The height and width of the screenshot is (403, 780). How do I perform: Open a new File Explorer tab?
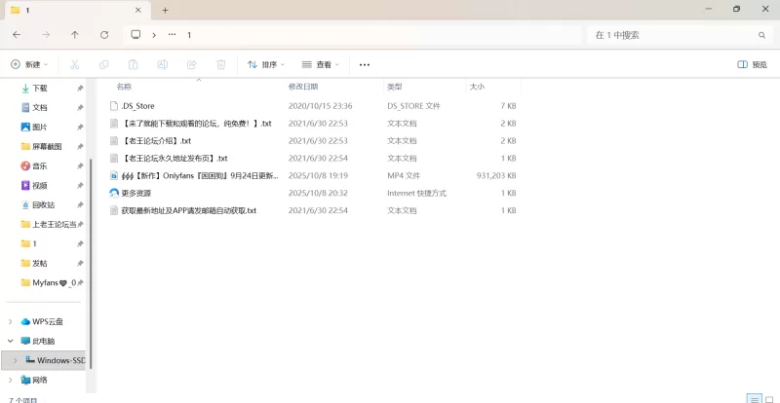[x=165, y=10]
